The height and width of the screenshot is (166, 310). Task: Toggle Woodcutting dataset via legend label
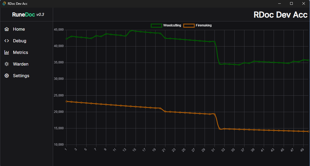172,25
